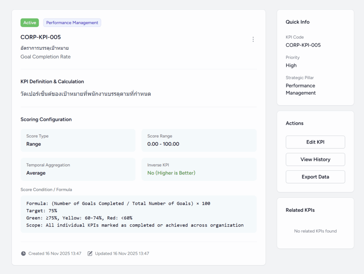Click the Inverse KPI 'No (Higher is Better)' value
This screenshot has width=364, height=274.
tap(171, 173)
